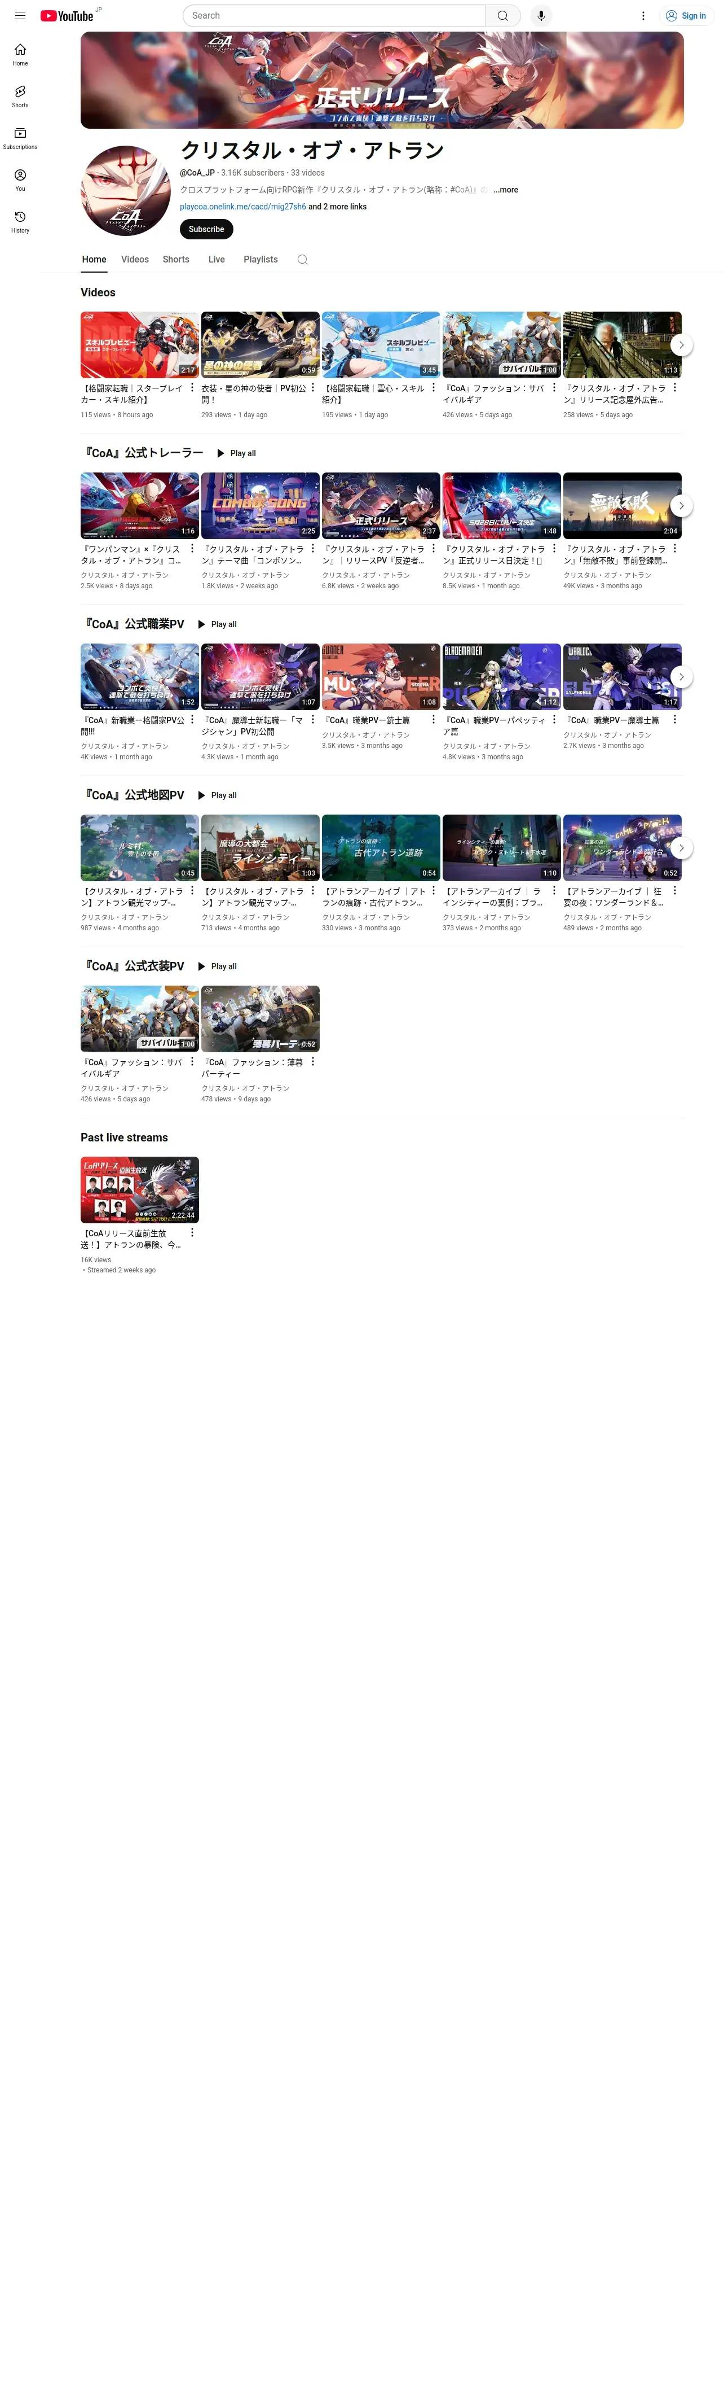Switch to the Live tab
The image size is (724, 2389).
click(x=217, y=260)
